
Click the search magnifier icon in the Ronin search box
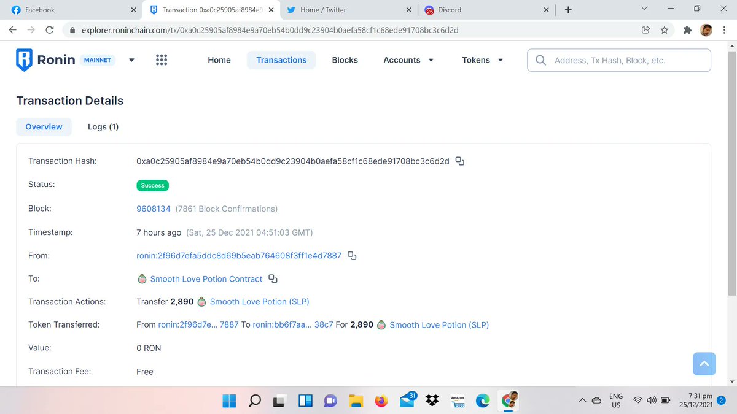541,60
